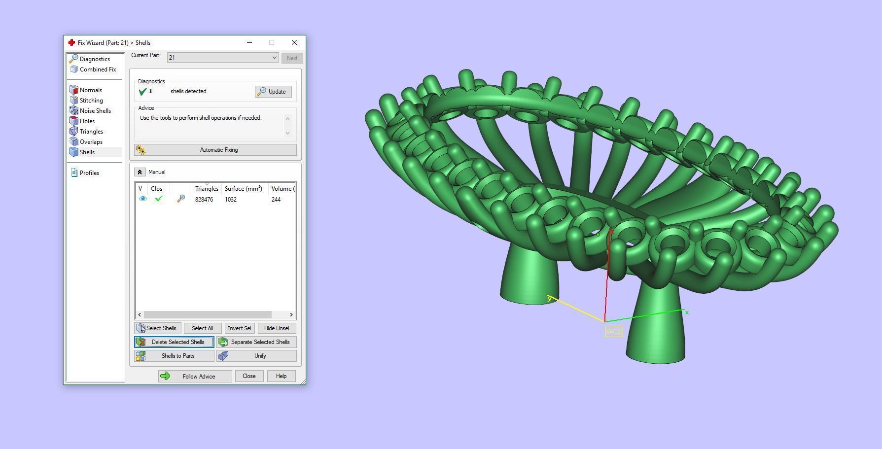The height and width of the screenshot is (449, 882).
Task: Open the Profiles page
Action: tap(89, 173)
